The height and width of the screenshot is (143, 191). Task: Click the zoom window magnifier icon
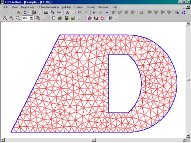(x=18, y=18)
